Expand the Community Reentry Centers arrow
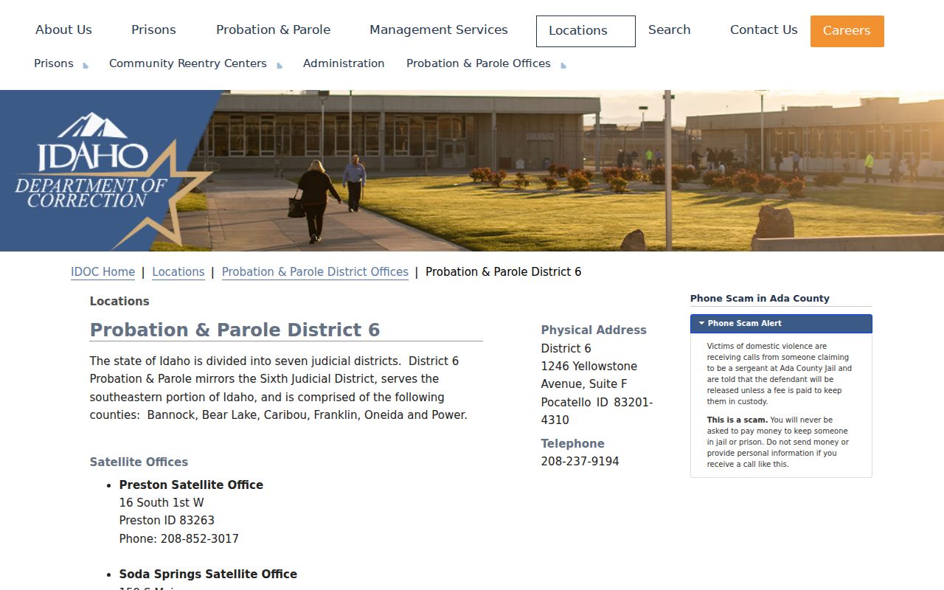 280,66
